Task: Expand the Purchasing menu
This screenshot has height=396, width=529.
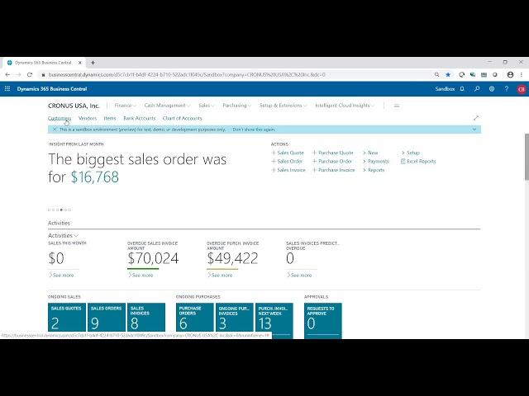Action: (x=237, y=106)
